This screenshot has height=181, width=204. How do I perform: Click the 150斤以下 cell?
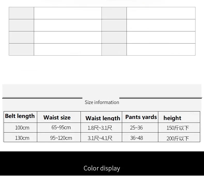tap(179, 127)
